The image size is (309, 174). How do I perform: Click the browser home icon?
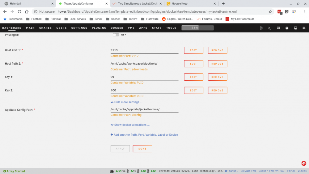tap(27, 12)
